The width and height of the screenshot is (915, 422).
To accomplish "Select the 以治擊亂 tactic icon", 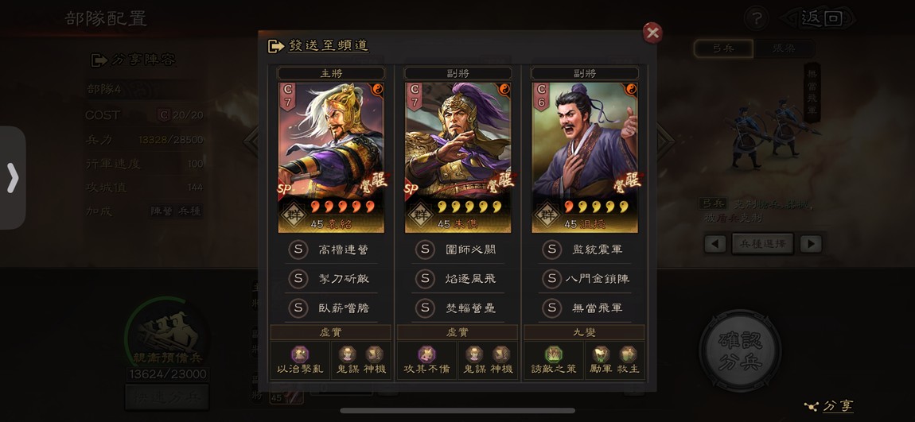I will (x=300, y=360).
